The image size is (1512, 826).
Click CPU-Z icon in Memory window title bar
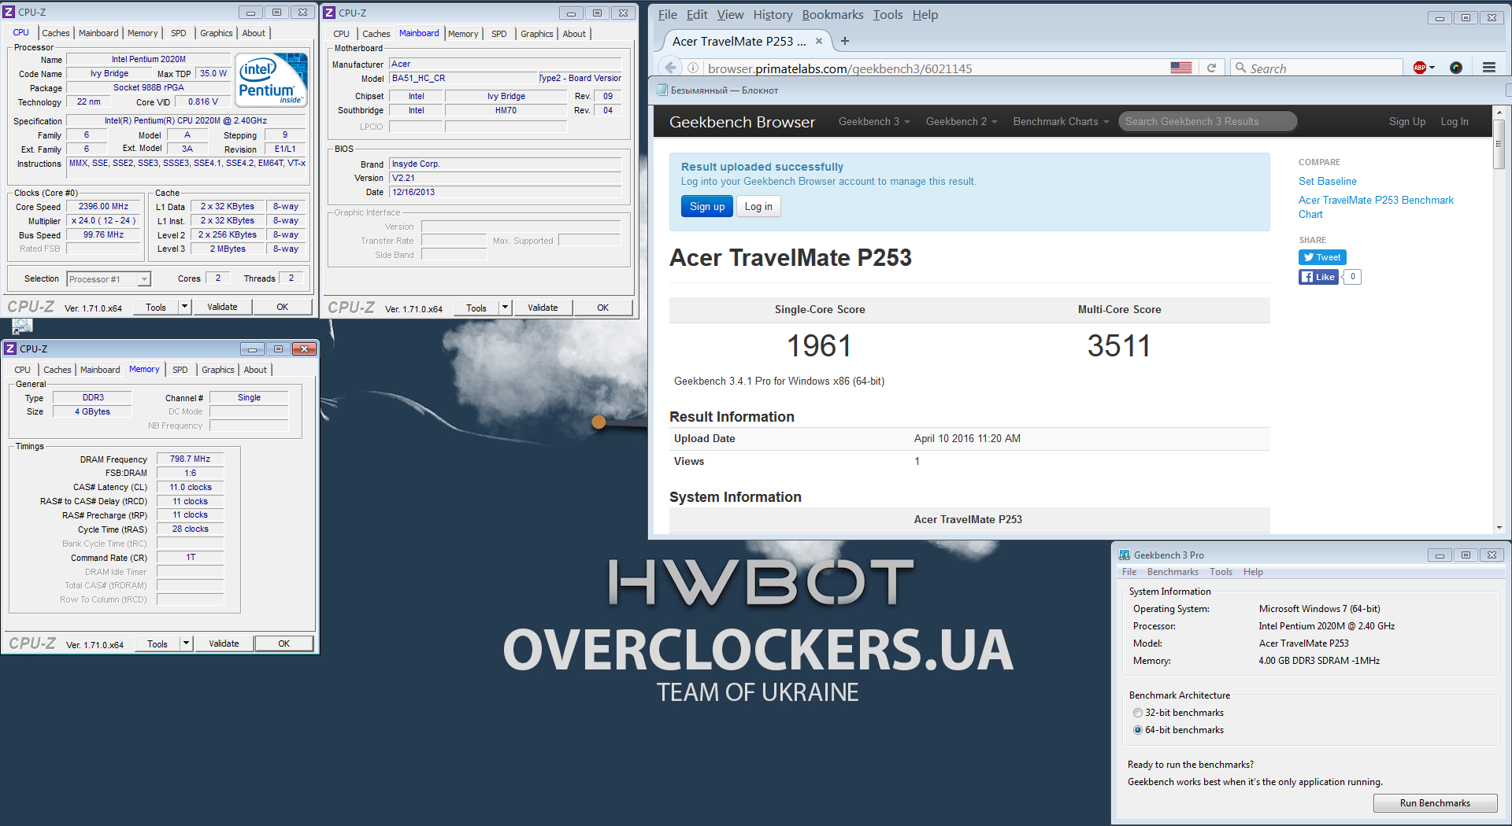click(x=11, y=348)
